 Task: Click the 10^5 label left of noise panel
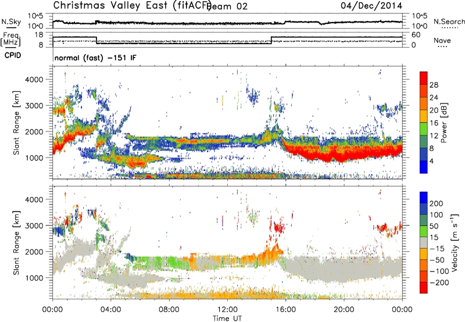[35, 16]
